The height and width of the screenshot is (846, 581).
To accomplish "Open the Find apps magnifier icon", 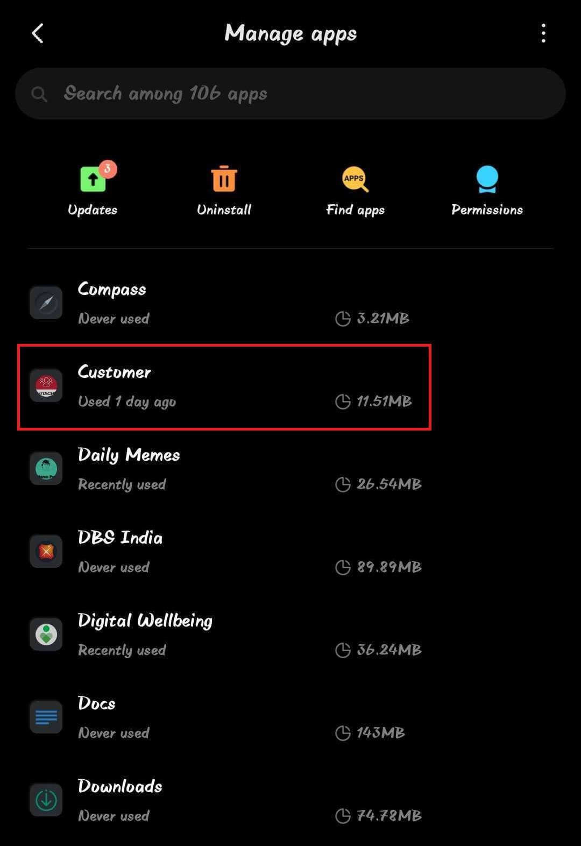I will pyautogui.click(x=355, y=179).
